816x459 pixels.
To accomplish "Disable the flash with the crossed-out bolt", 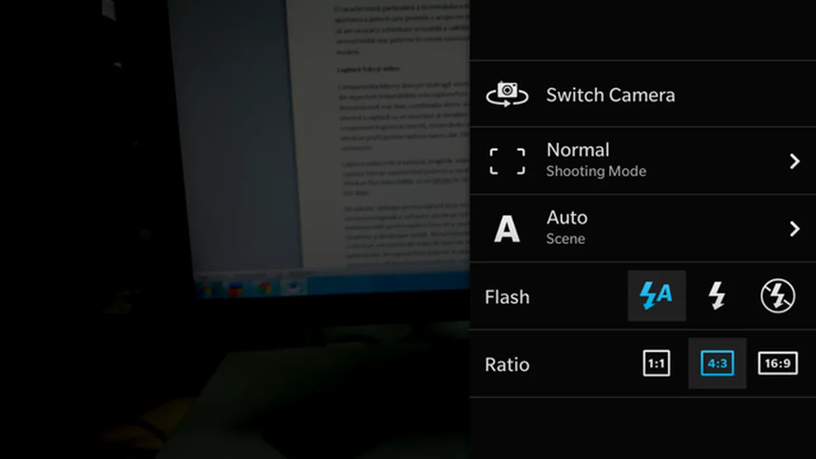I will click(778, 296).
